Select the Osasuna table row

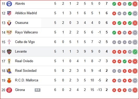69,23
